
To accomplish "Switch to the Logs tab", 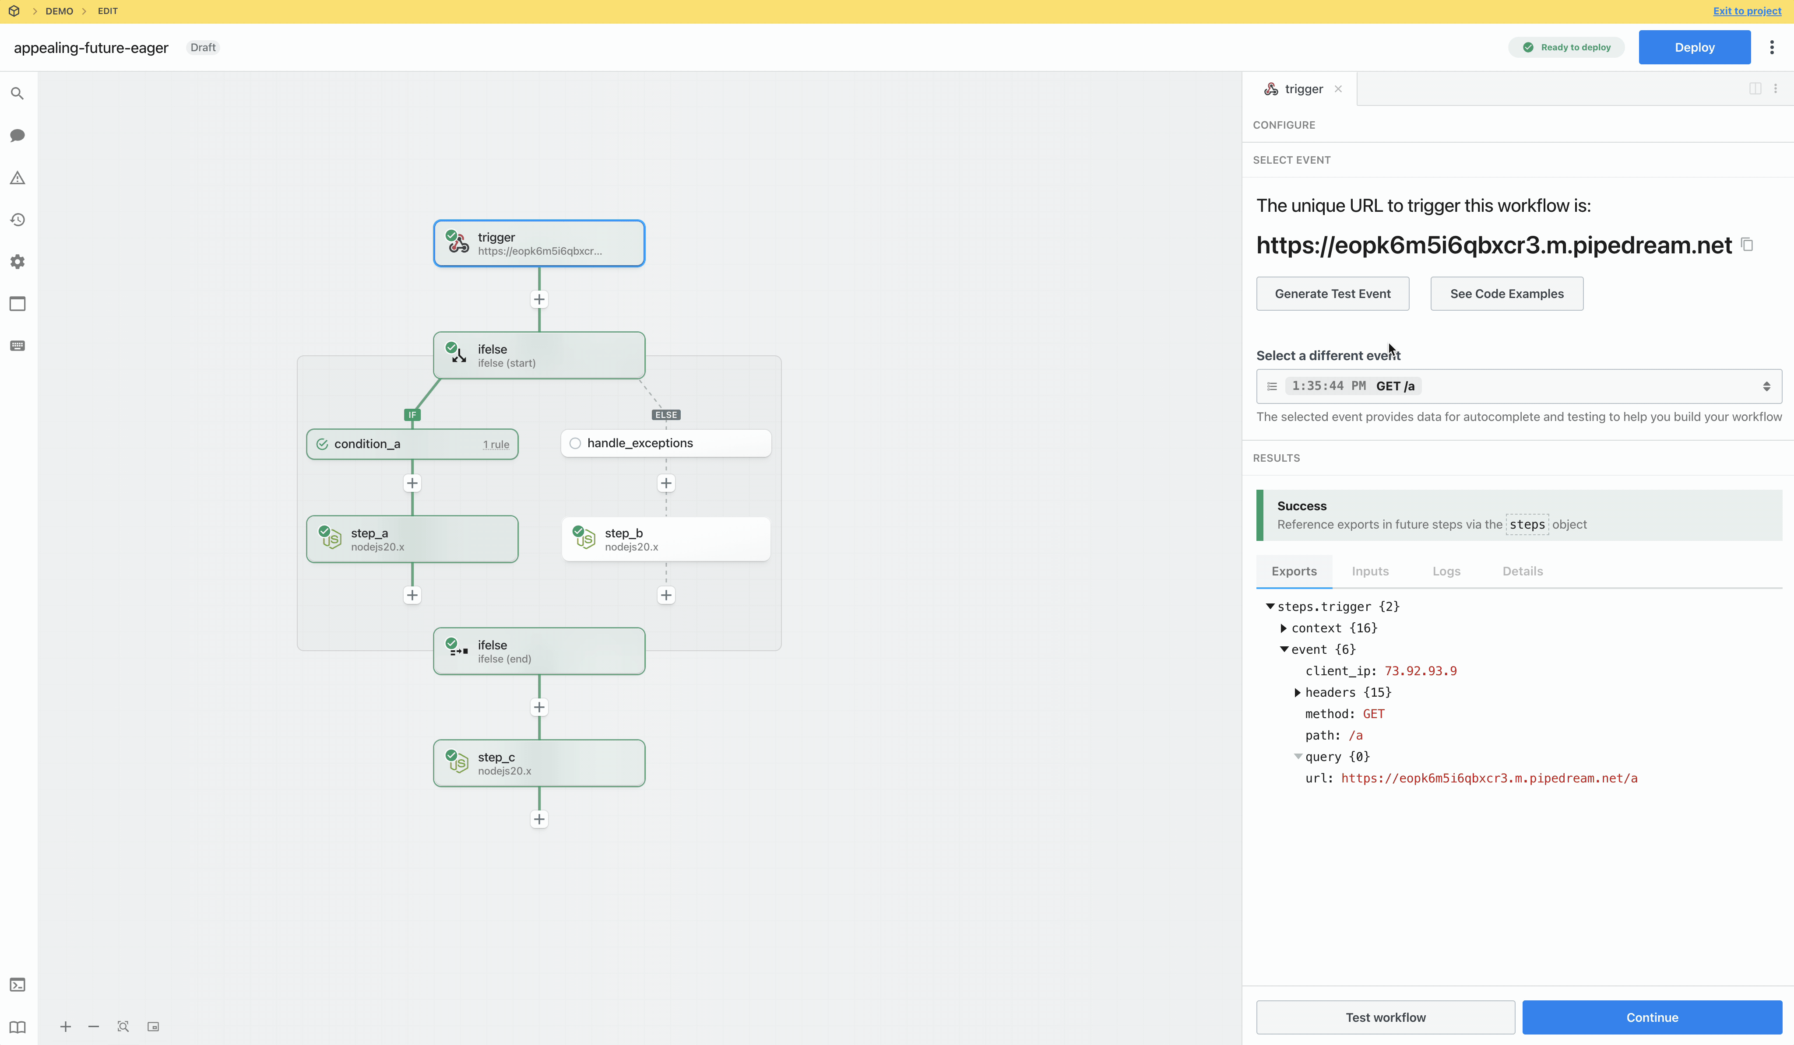I will pos(1446,571).
